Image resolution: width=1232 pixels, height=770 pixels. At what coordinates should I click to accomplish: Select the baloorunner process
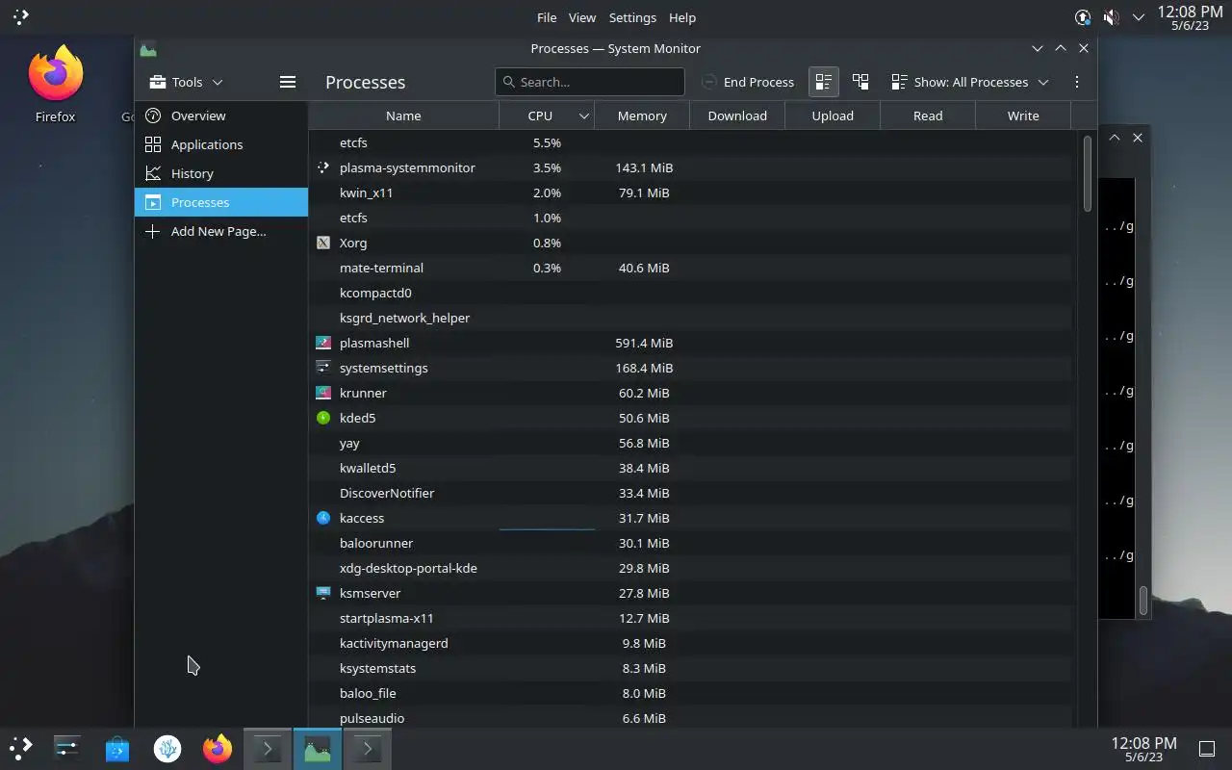(690, 543)
